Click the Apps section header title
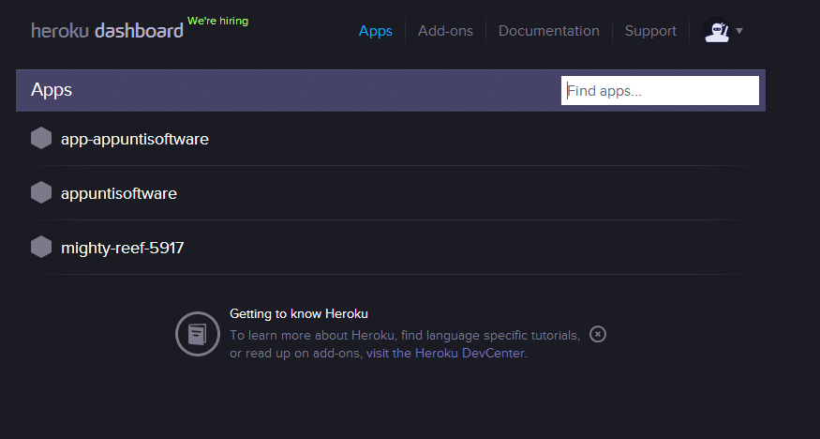Screen dimensions: 820x439 tap(52, 90)
